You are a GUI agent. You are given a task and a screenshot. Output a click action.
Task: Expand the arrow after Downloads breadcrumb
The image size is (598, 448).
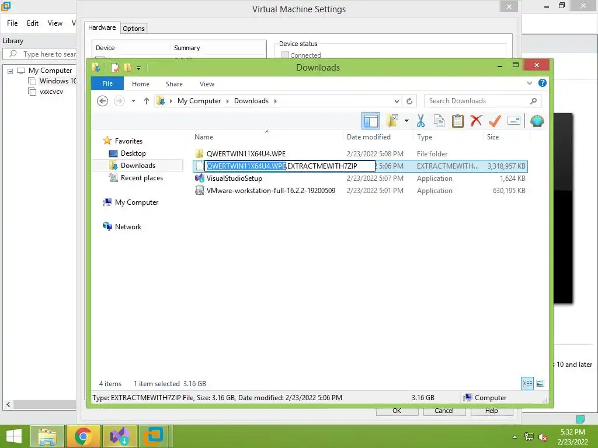pyautogui.click(x=276, y=101)
